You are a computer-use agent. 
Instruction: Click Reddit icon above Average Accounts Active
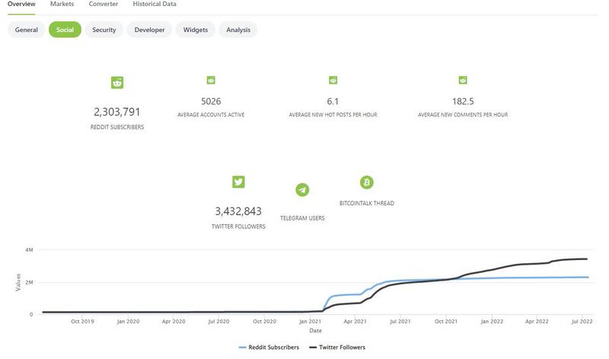pyautogui.click(x=211, y=80)
